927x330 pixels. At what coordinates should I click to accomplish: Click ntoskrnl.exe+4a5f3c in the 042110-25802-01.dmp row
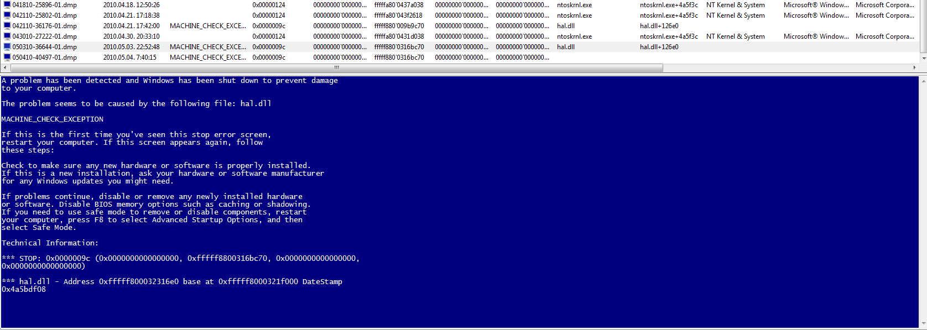(x=669, y=15)
